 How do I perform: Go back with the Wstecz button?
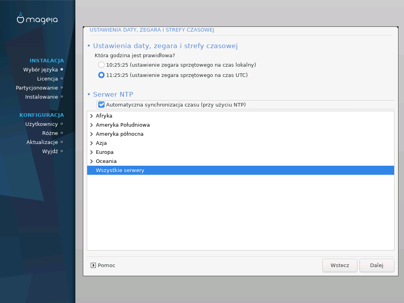click(340, 266)
